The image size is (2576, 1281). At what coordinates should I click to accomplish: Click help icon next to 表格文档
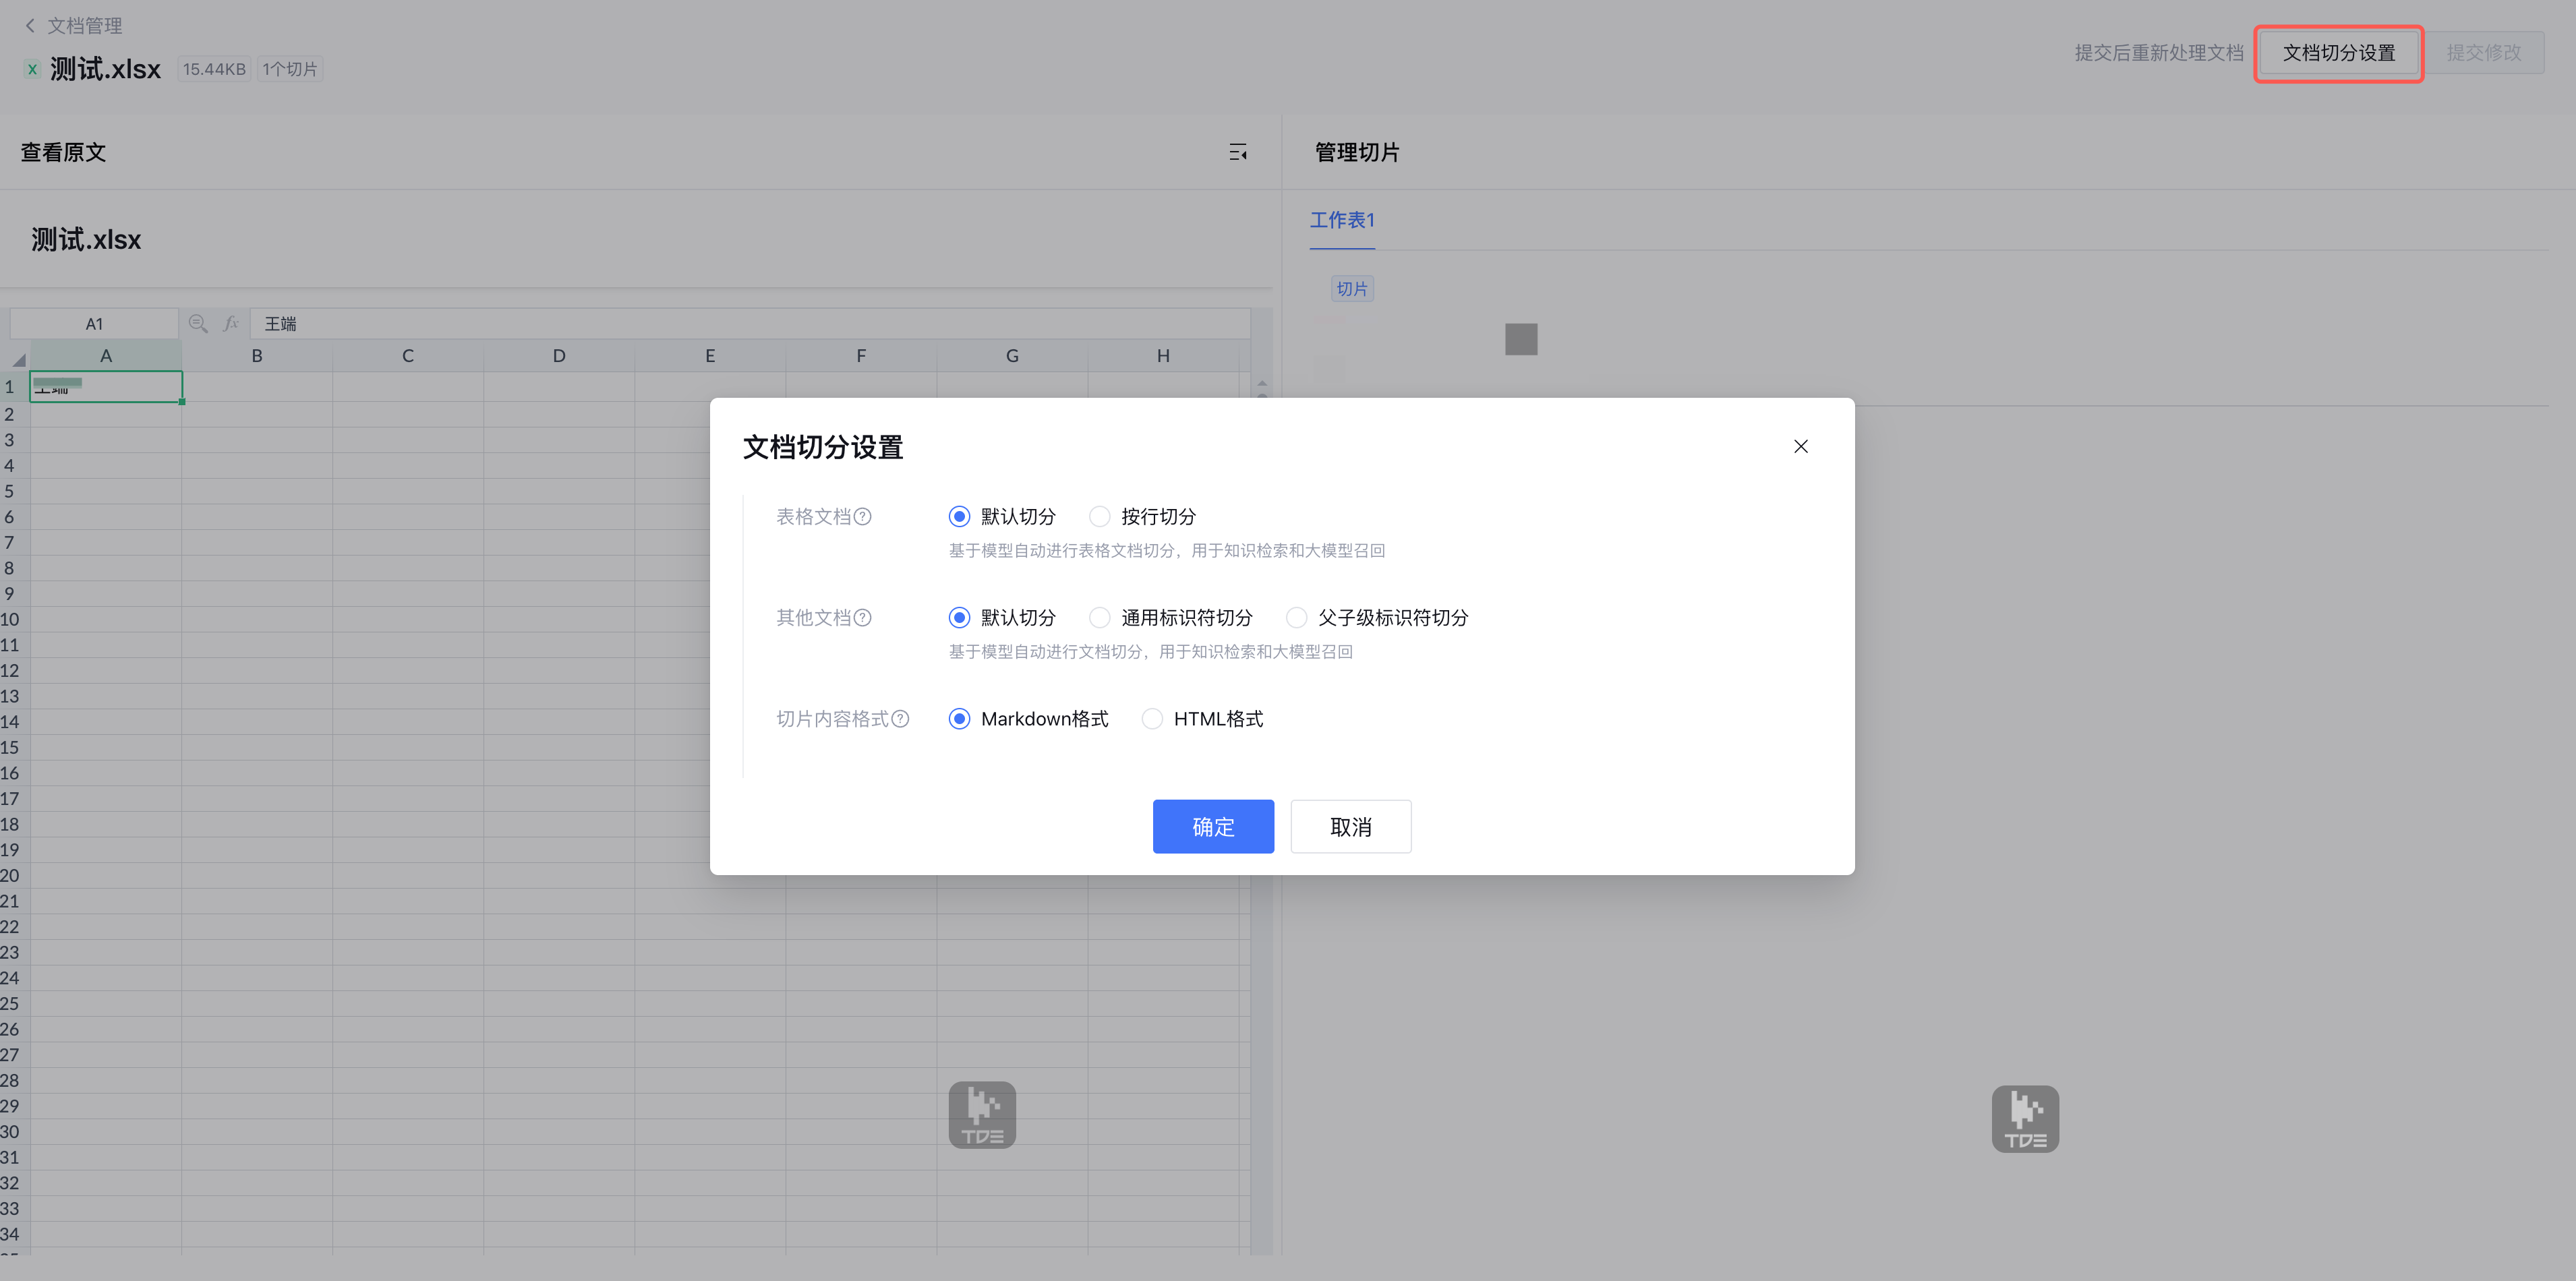(x=862, y=516)
